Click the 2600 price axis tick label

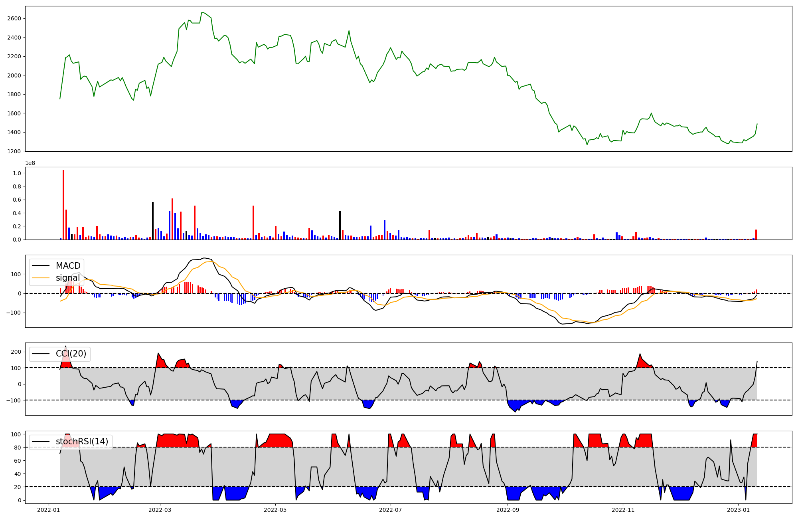14,18
